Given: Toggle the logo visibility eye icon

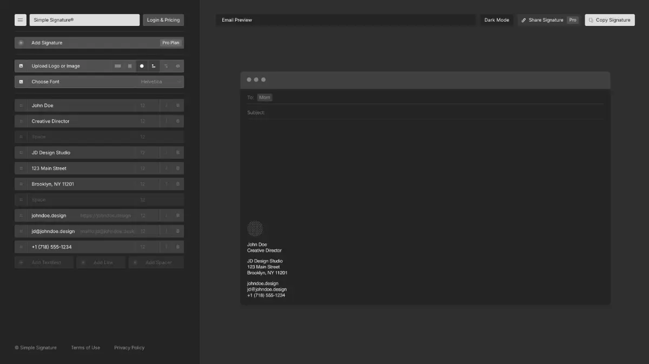Looking at the screenshot, I should (177, 66).
